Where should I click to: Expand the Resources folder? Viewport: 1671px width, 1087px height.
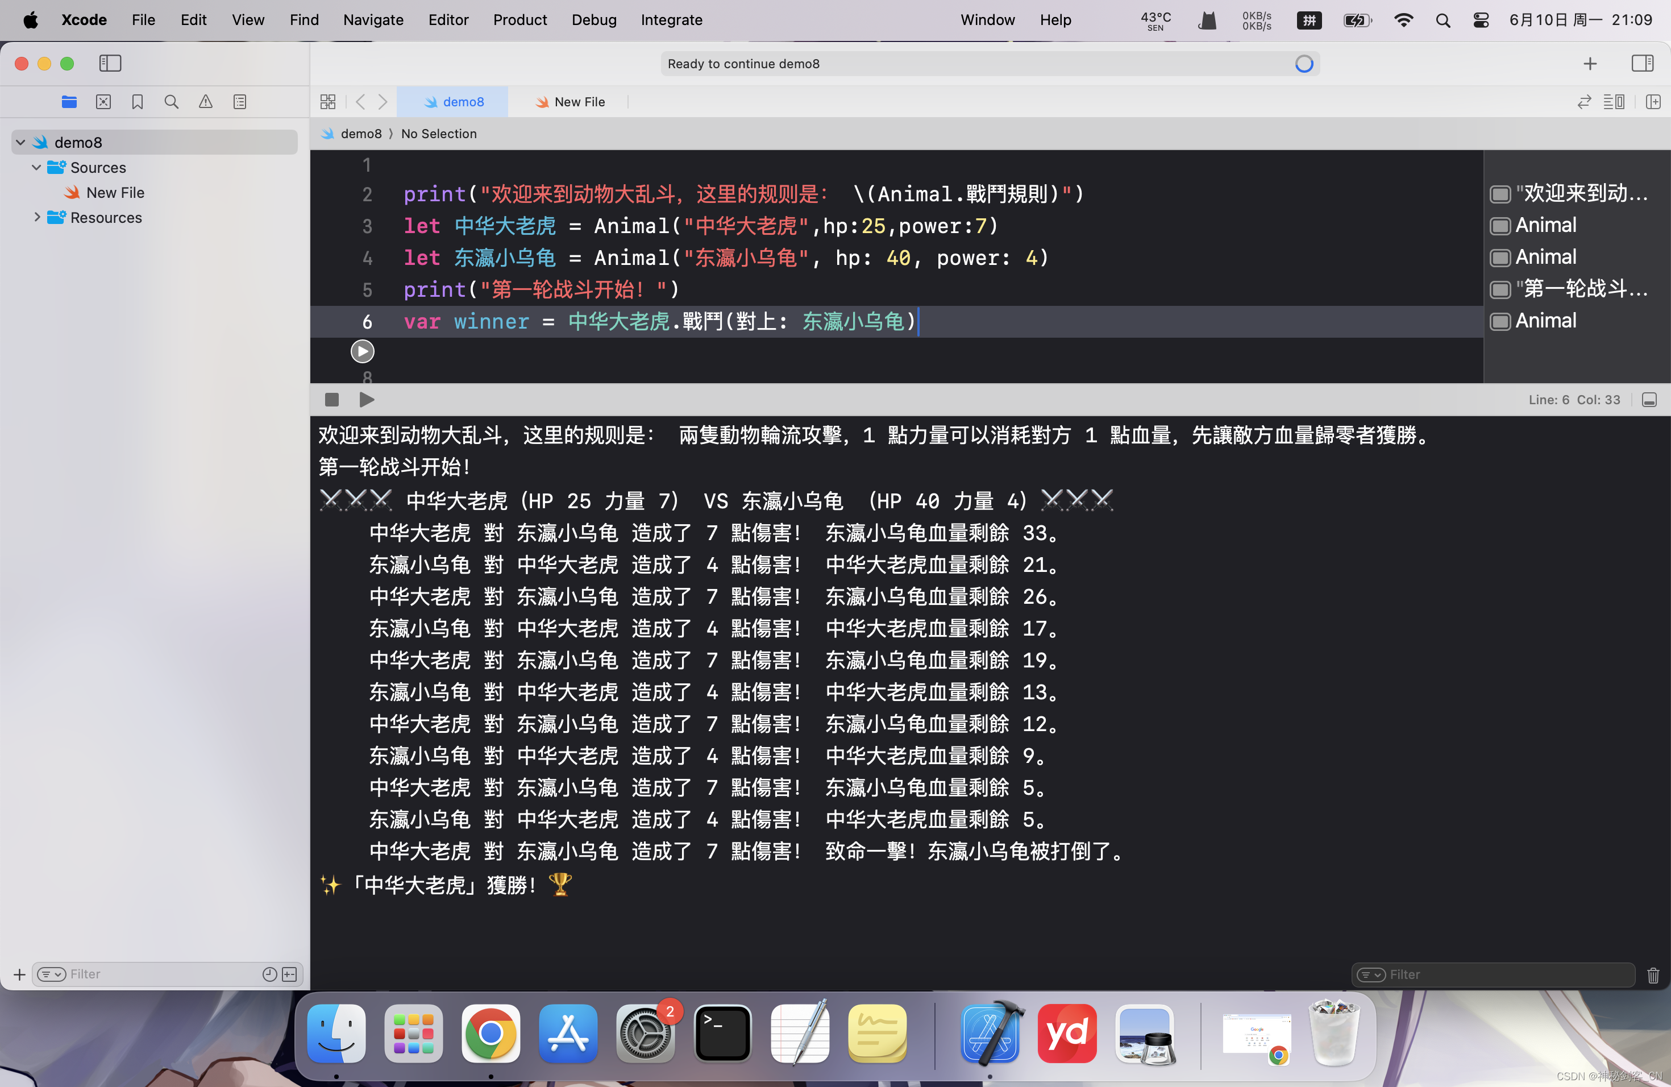36,218
